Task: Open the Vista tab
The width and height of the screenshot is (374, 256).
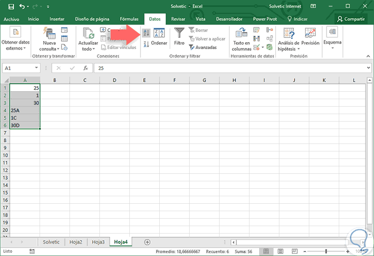Action: pyautogui.click(x=200, y=19)
